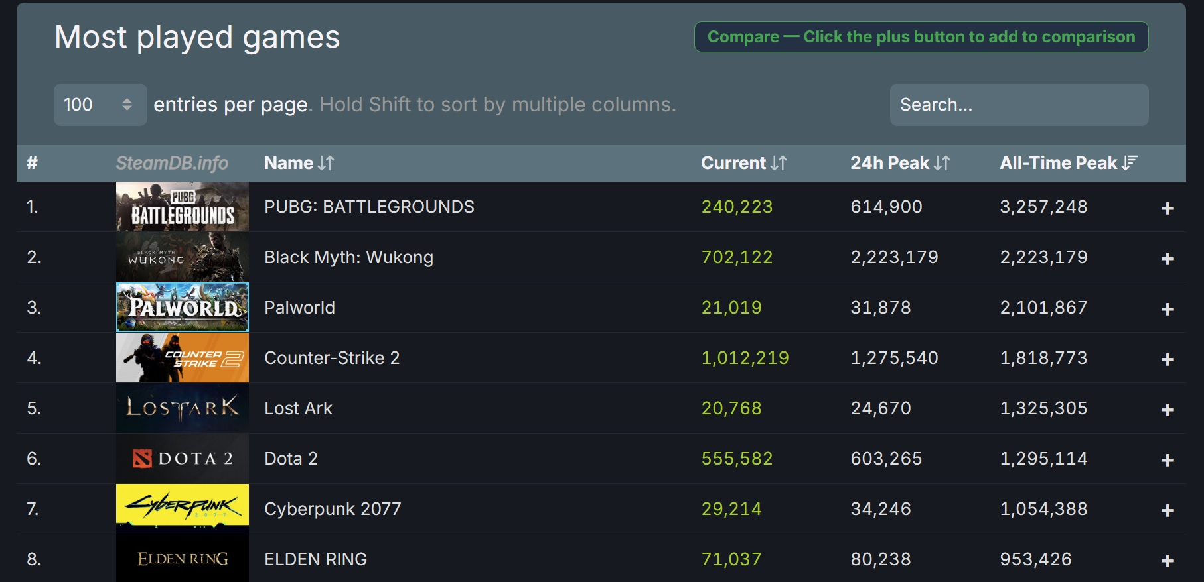The image size is (1204, 582).
Task: Add PUBG: BATTLEGROUNDS to comparison with plus
Action: coord(1167,208)
